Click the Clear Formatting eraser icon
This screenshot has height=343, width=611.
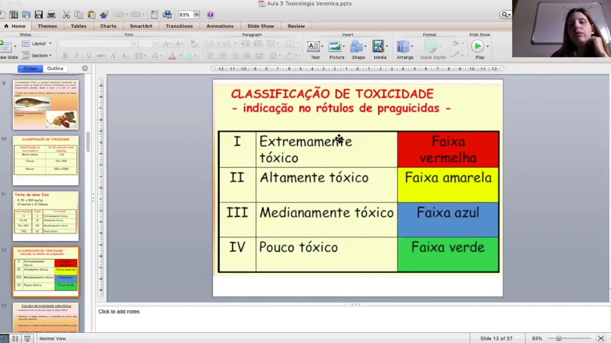[193, 43]
